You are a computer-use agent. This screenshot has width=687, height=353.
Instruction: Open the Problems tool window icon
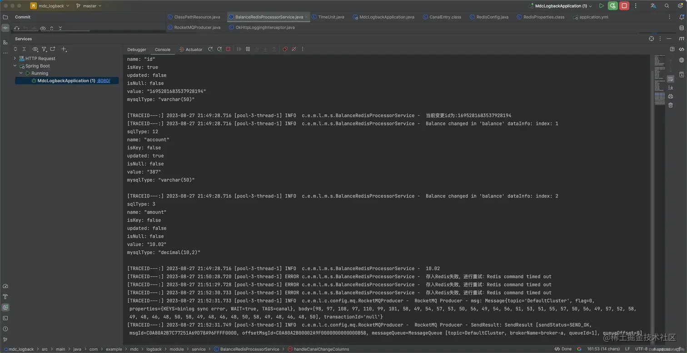tap(5, 328)
